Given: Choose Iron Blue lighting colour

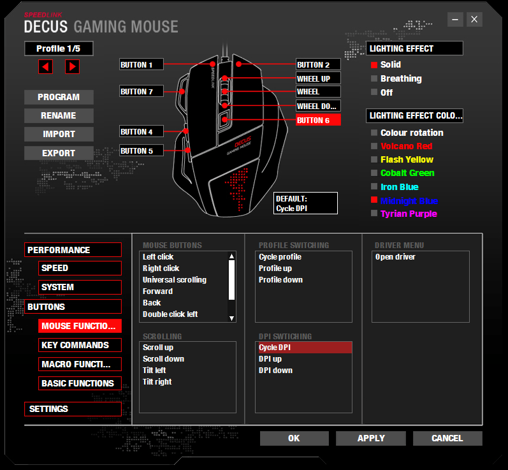Looking at the screenshot, I should pos(395,187).
